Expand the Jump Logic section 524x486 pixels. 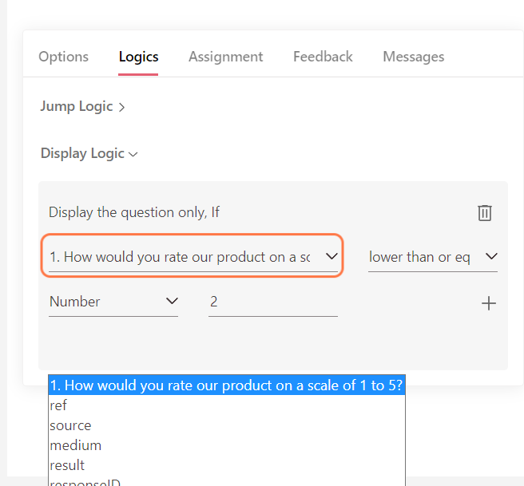click(82, 106)
